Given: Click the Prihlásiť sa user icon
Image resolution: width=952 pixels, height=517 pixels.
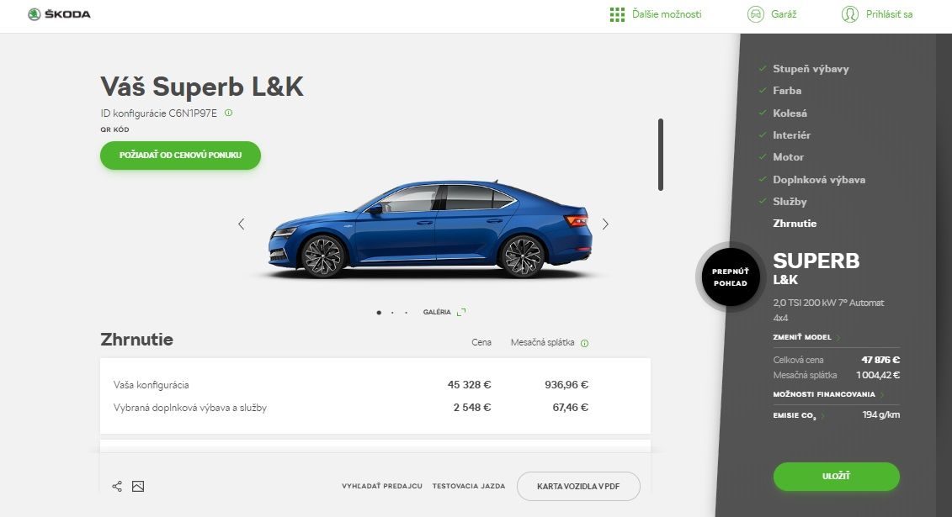Looking at the screenshot, I should coord(850,14).
